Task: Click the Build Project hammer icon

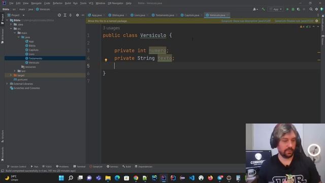Action: [263, 9]
